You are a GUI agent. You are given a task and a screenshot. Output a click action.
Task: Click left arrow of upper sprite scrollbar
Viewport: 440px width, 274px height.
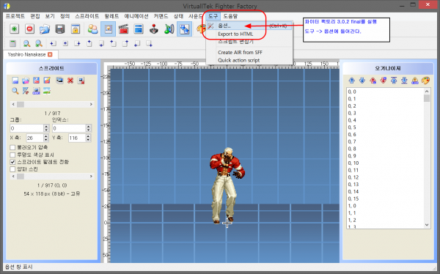(13, 104)
